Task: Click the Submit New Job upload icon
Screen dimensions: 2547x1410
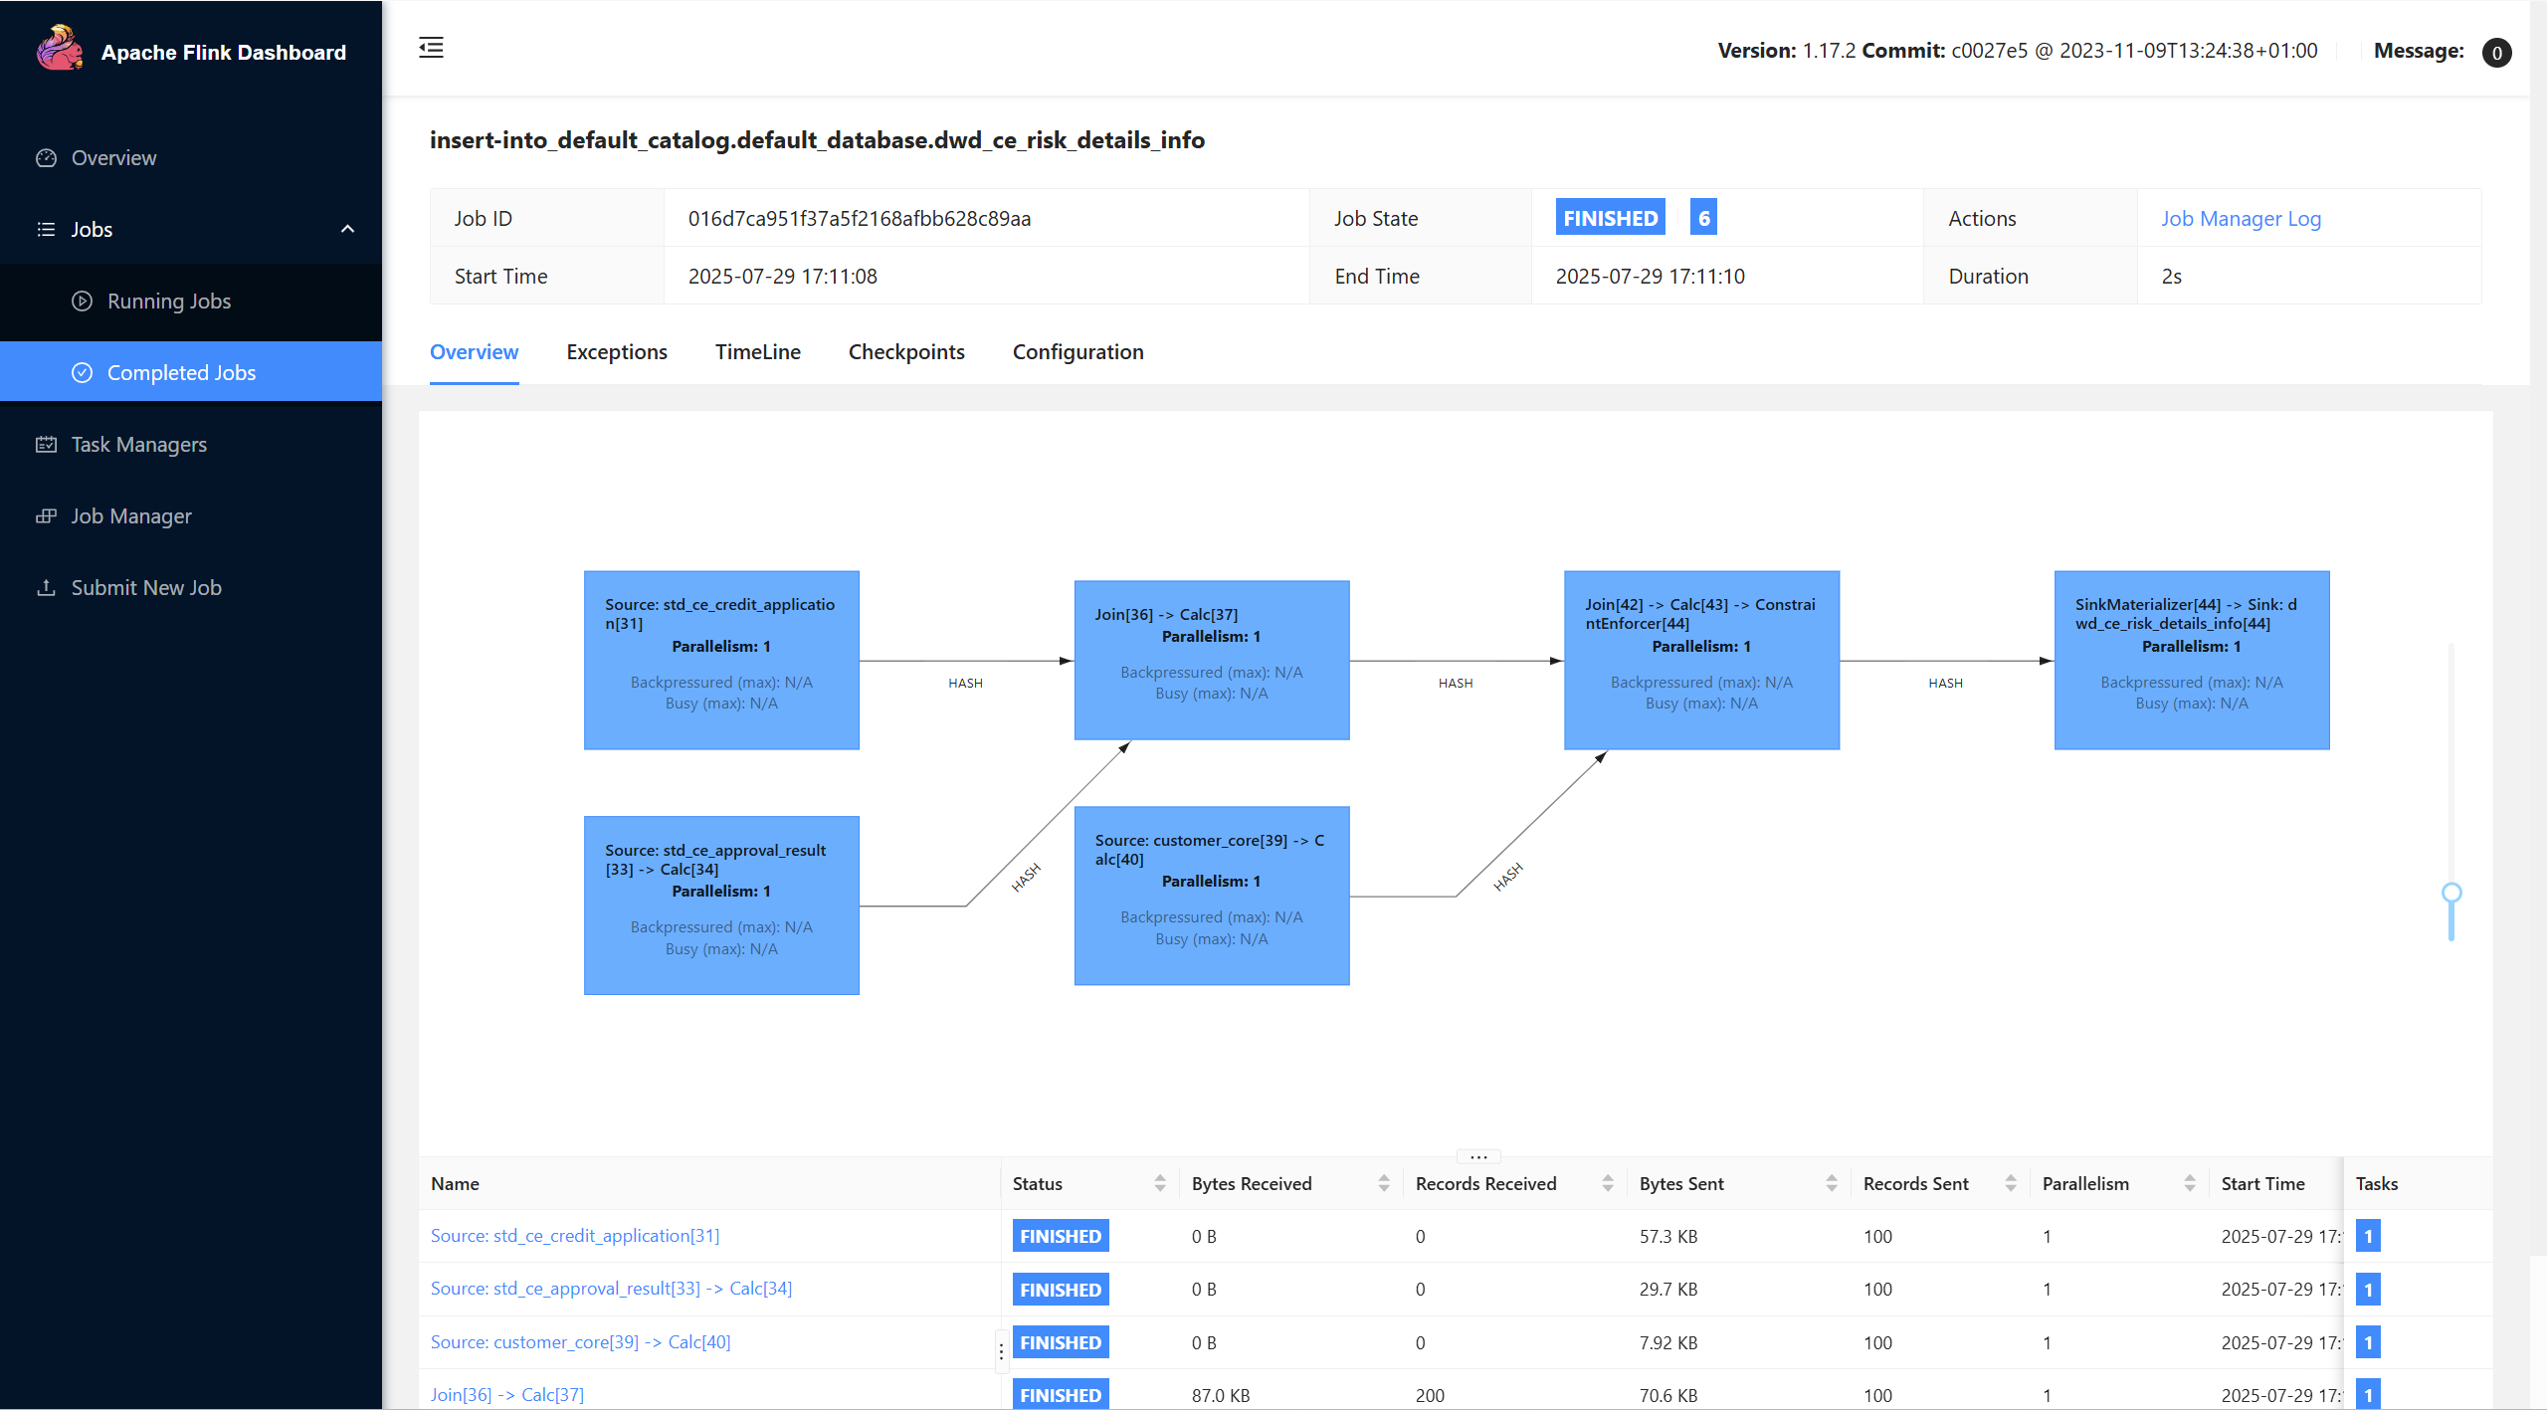Action: 46,587
